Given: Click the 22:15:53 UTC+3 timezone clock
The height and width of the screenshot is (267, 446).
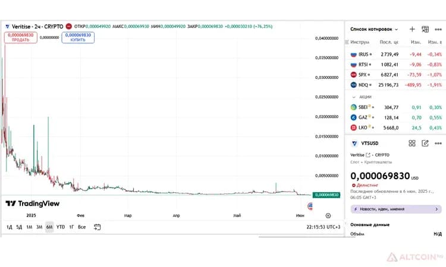Looking at the screenshot, I should (323, 227).
